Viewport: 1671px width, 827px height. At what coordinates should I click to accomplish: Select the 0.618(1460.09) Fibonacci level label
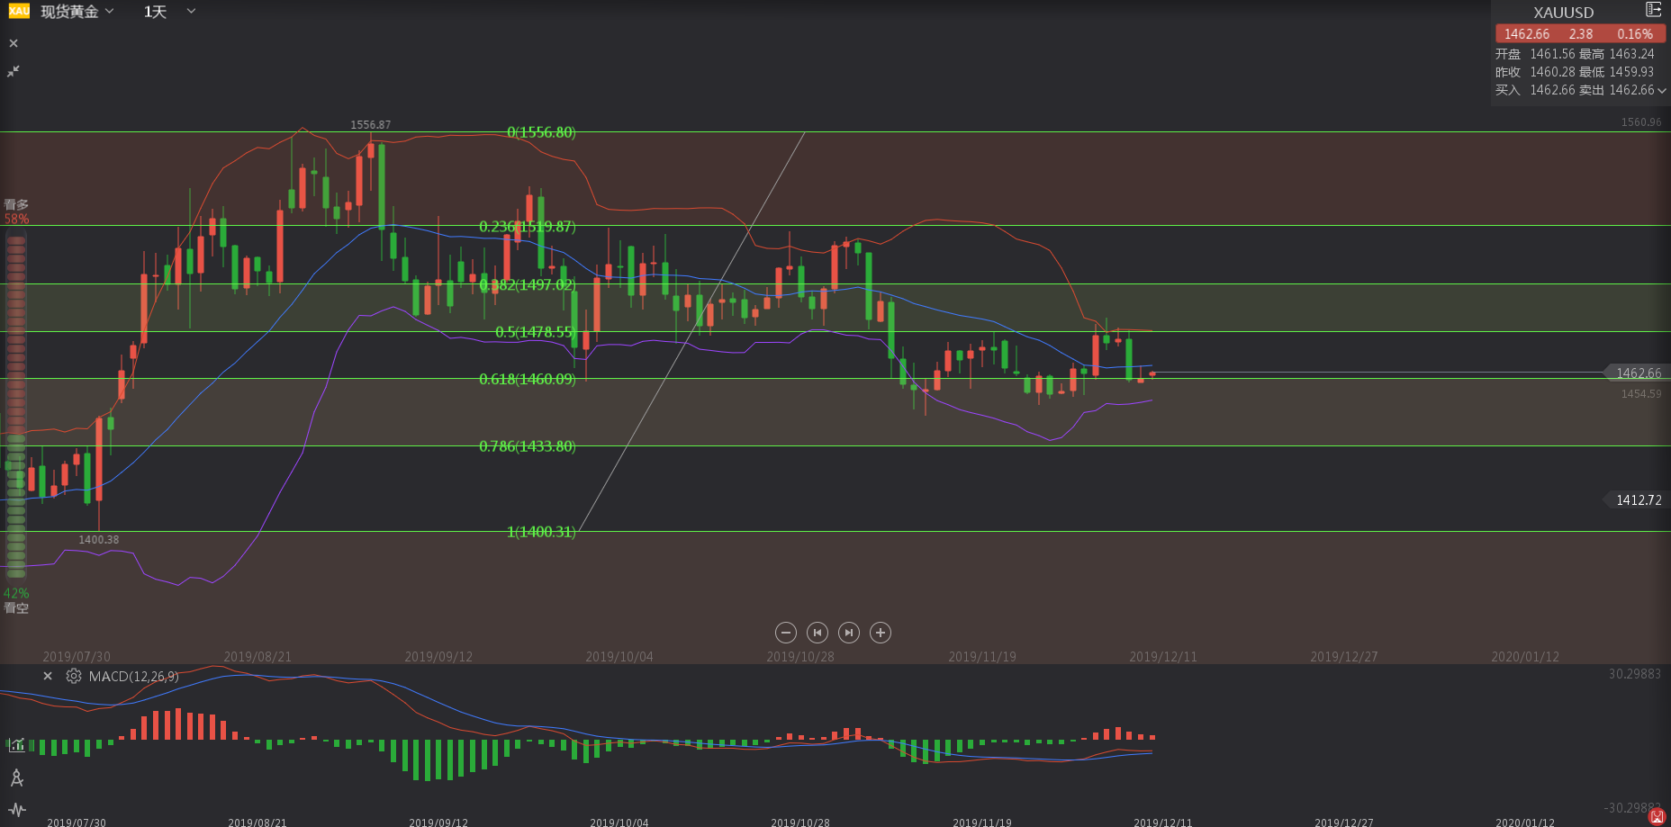527,379
